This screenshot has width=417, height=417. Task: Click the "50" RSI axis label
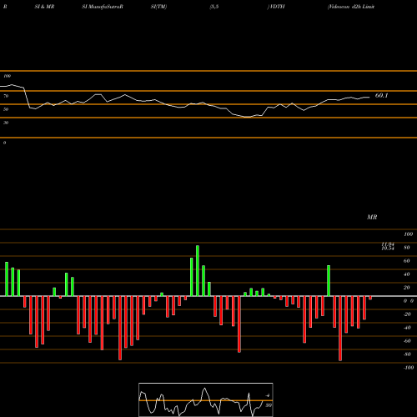(x=6, y=109)
